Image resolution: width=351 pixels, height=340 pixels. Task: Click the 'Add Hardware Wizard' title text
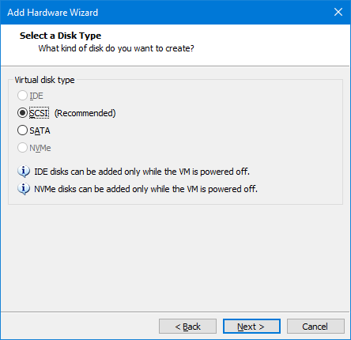point(53,13)
